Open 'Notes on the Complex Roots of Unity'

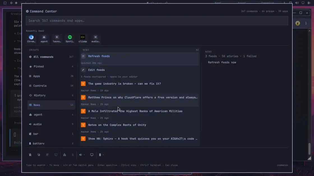click(140, 128)
